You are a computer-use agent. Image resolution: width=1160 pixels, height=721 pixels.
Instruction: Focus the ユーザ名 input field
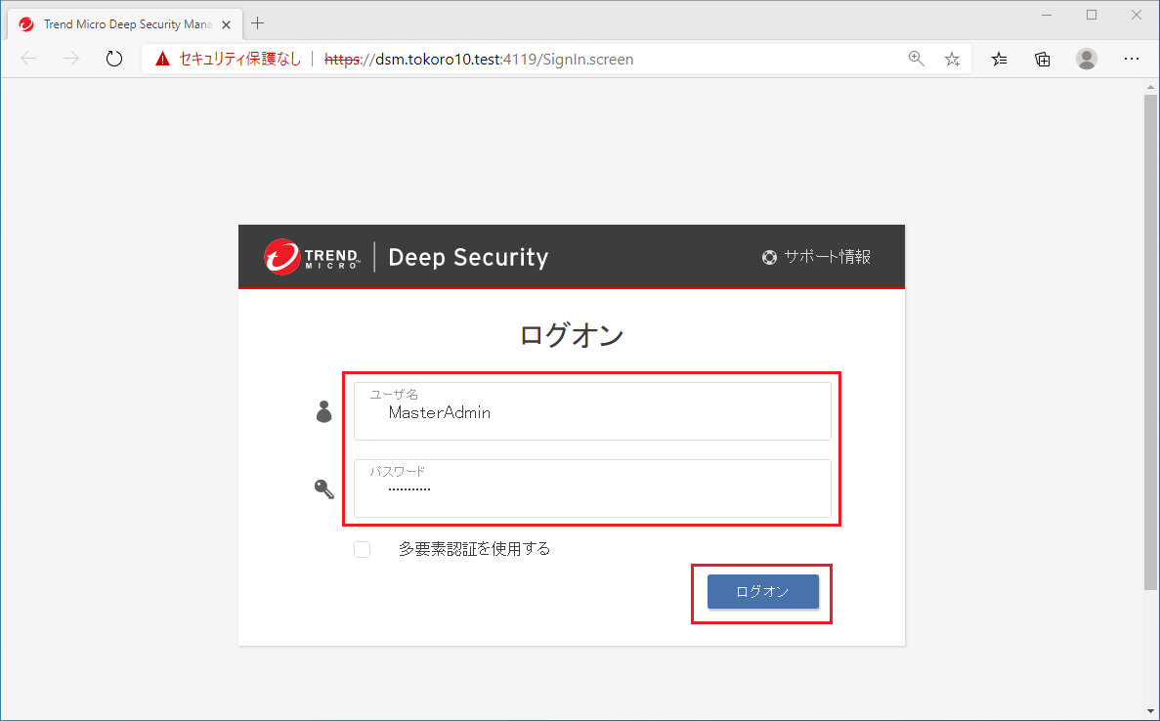(x=592, y=411)
